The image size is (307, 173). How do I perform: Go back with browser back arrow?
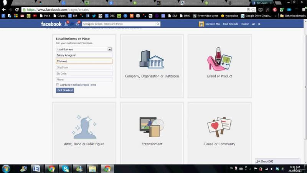[4, 10]
